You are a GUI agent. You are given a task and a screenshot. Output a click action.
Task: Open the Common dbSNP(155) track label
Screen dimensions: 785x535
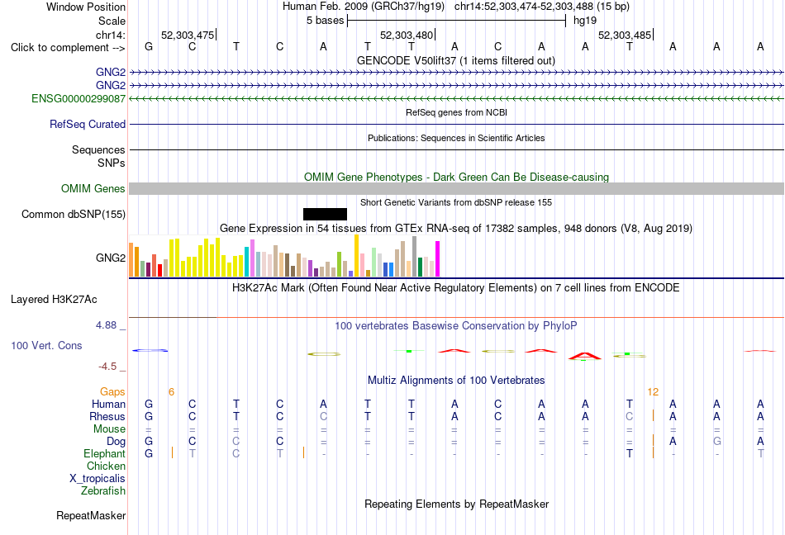(74, 214)
